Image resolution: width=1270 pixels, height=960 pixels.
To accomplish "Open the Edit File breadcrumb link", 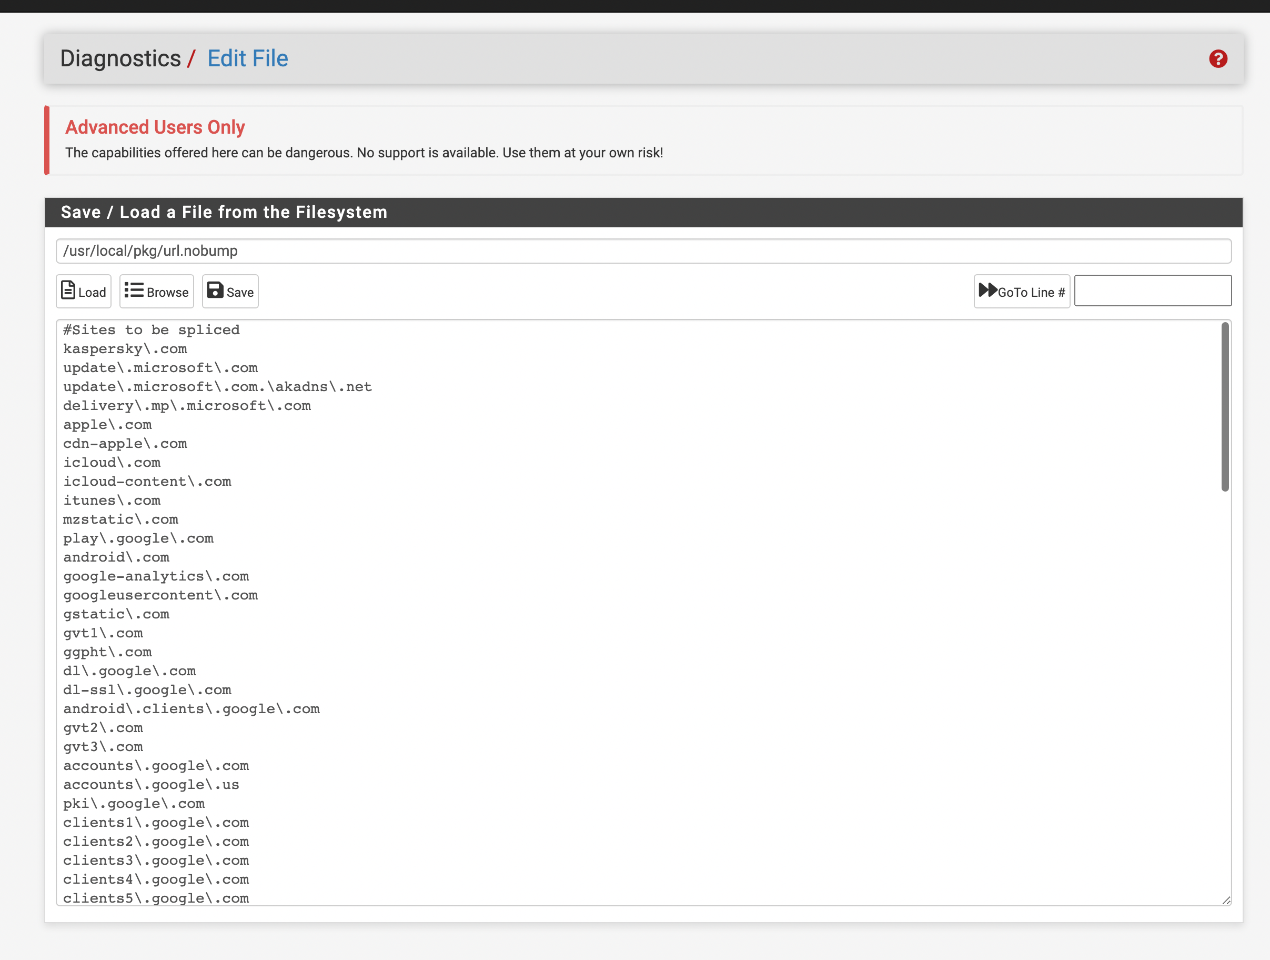I will tap(247, 58).
